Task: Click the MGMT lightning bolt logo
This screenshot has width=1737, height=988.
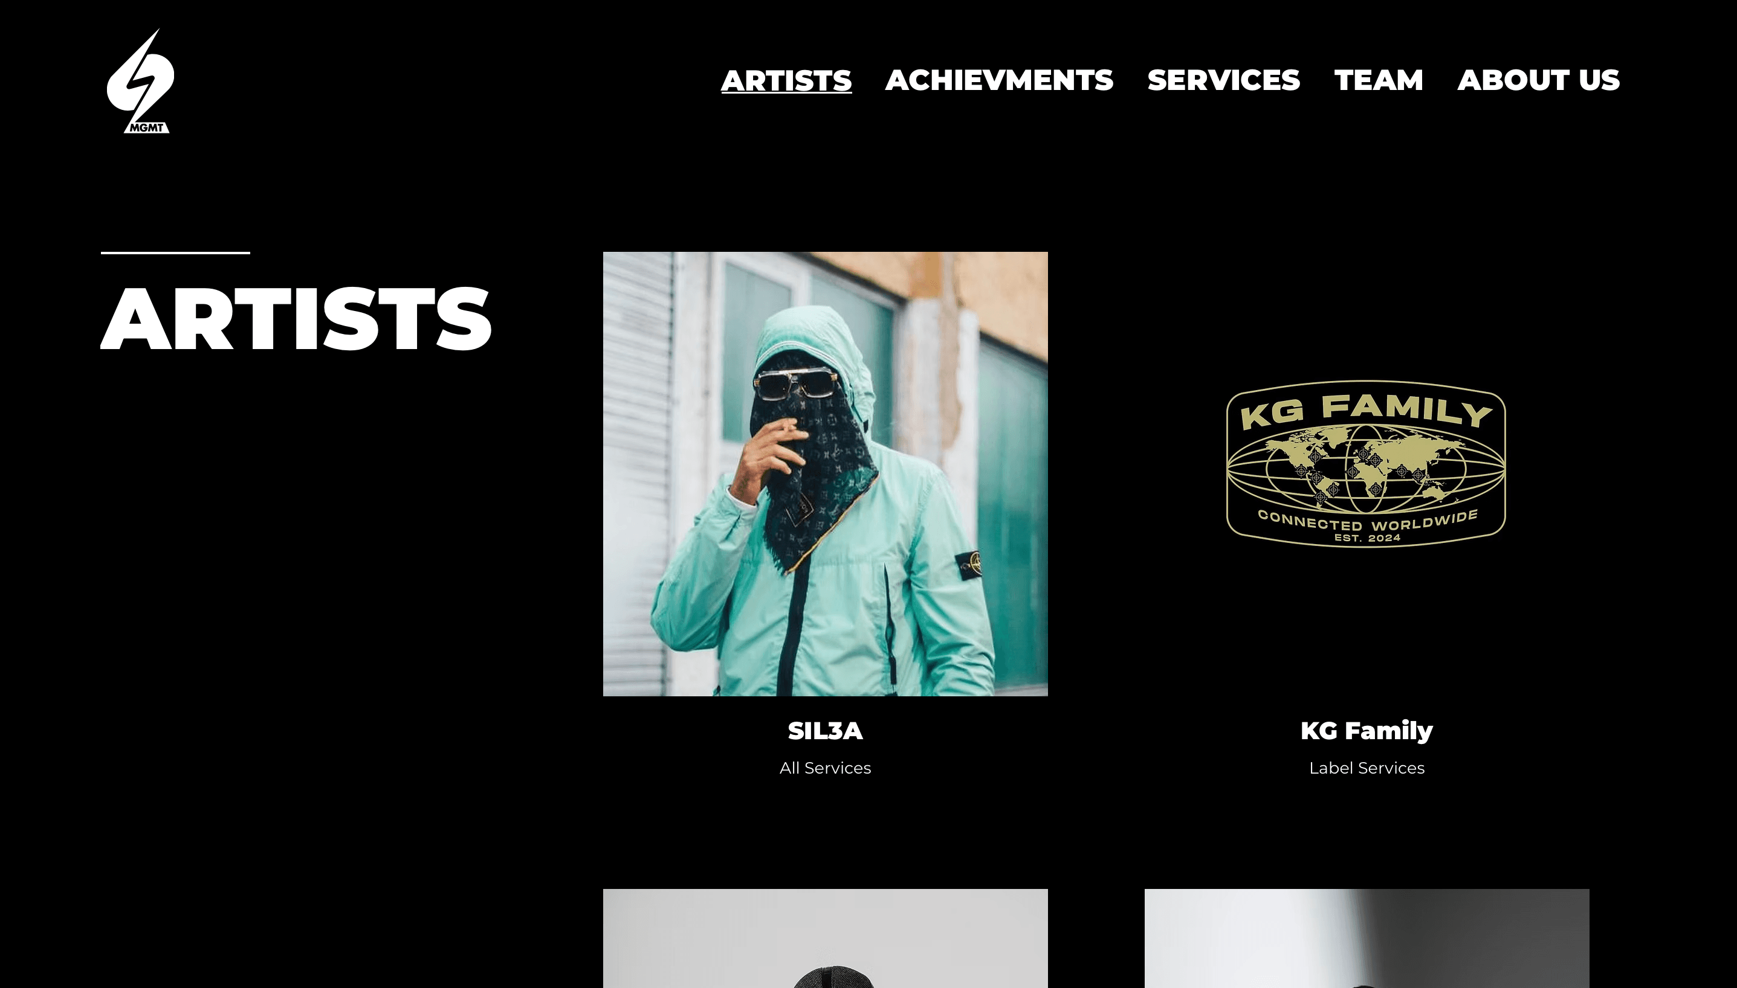Action: click(141, 81)
